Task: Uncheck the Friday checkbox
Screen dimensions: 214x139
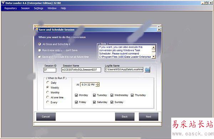Action: point(76,102)
